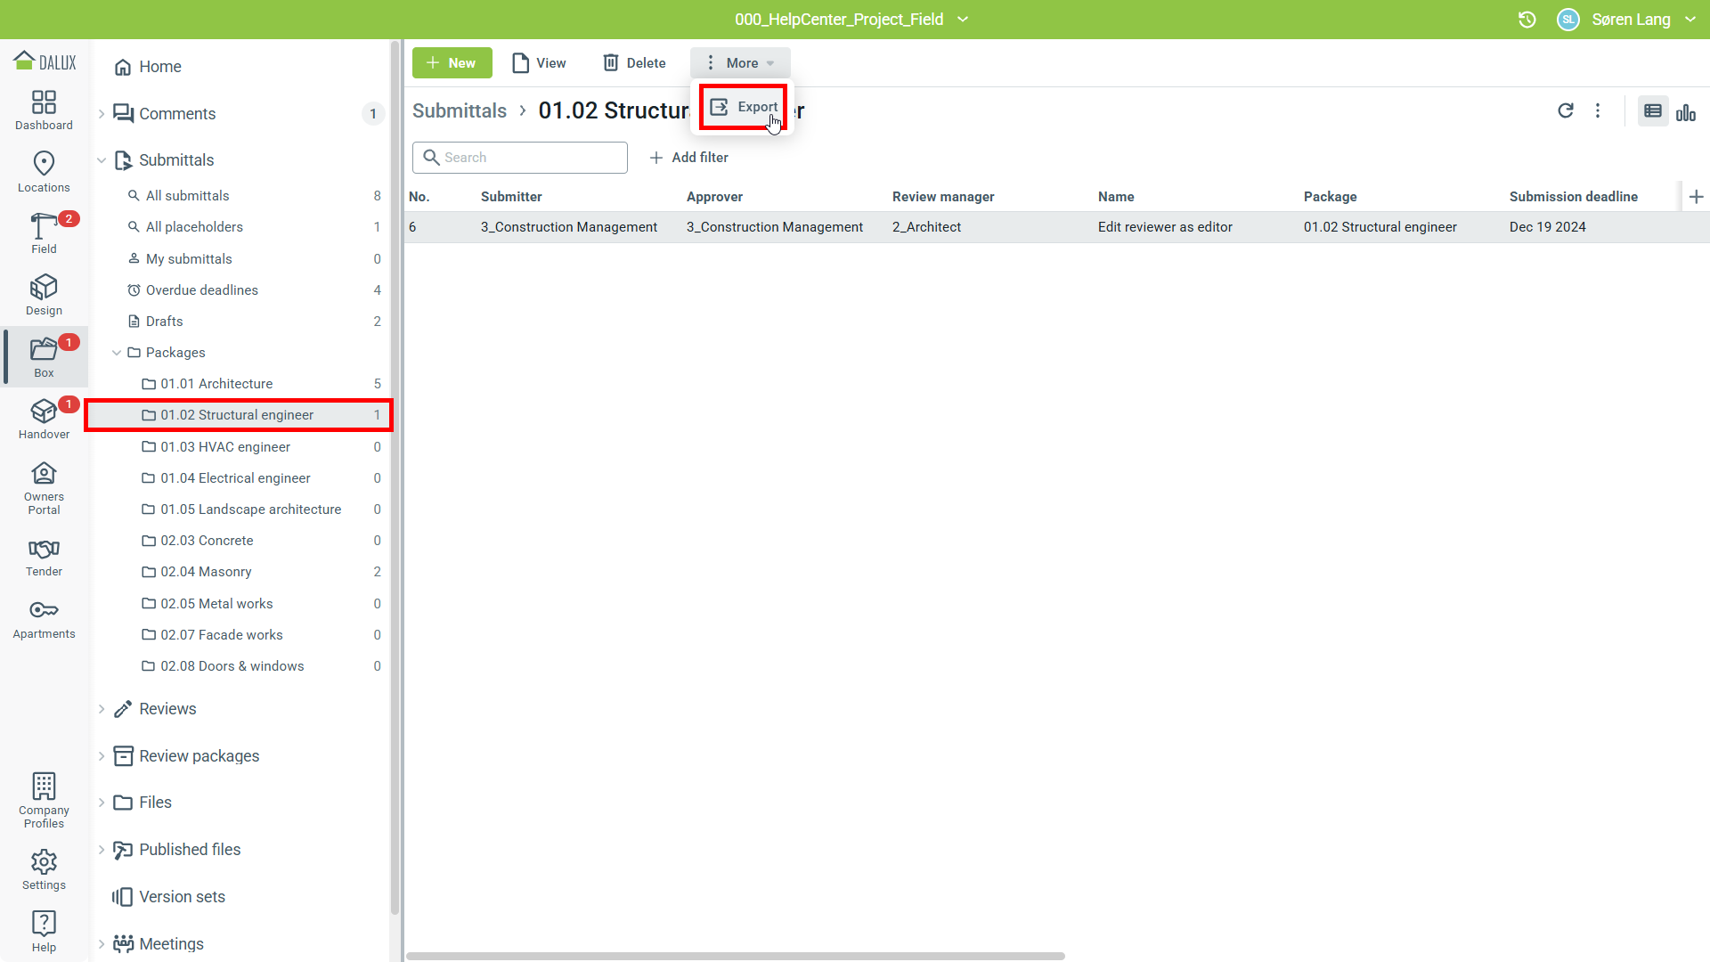Click the green New button
The height and width of the screenshot is (962, 1710).
[452, 63]
